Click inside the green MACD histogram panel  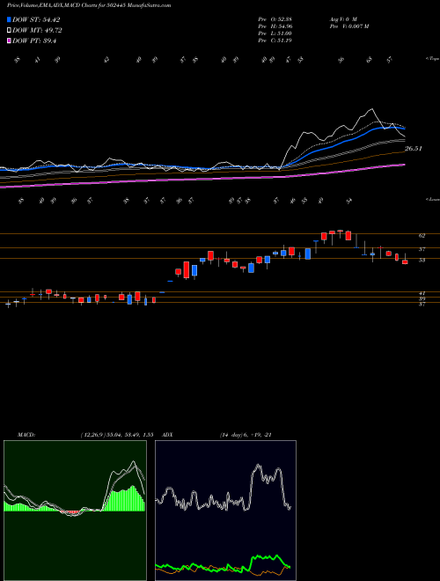[75, 511]
